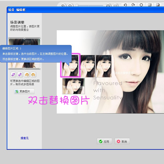Open the 提意见 feedback link
Screen dimensions: 164x164
pyautogui.click(x=25, y=138)
